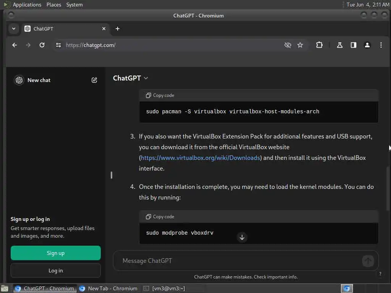This screenshot has width=391, height=293.
Task: Open the Chrome Labs flask icon
Action: [x=339, y=45]
